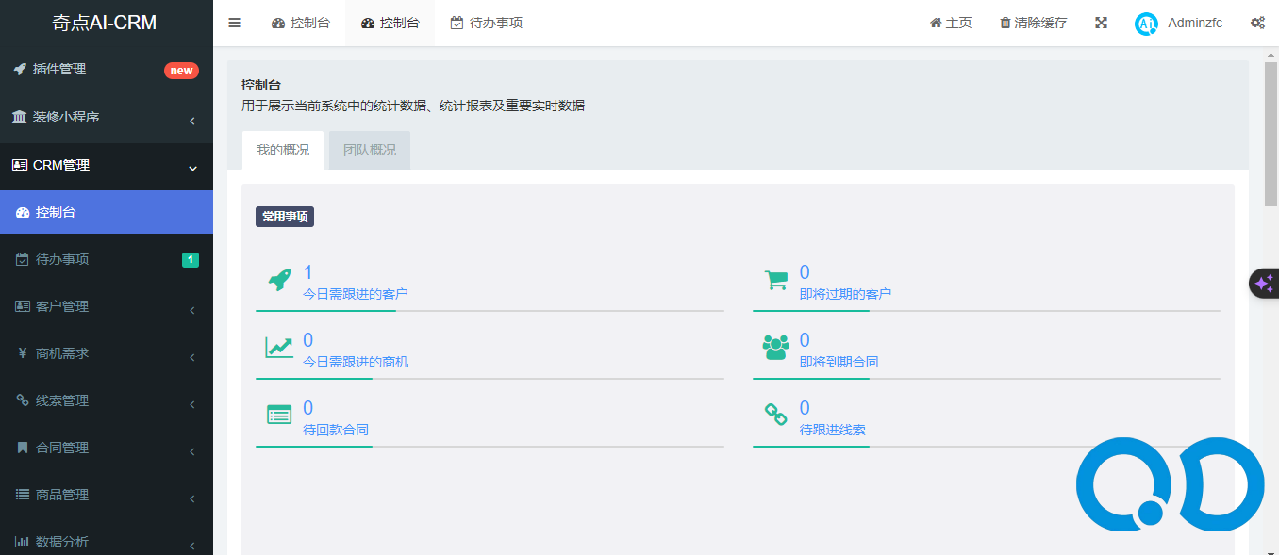Open the 待办事项 top tab
1279x555 pixels.
click(x=487, y=23)
